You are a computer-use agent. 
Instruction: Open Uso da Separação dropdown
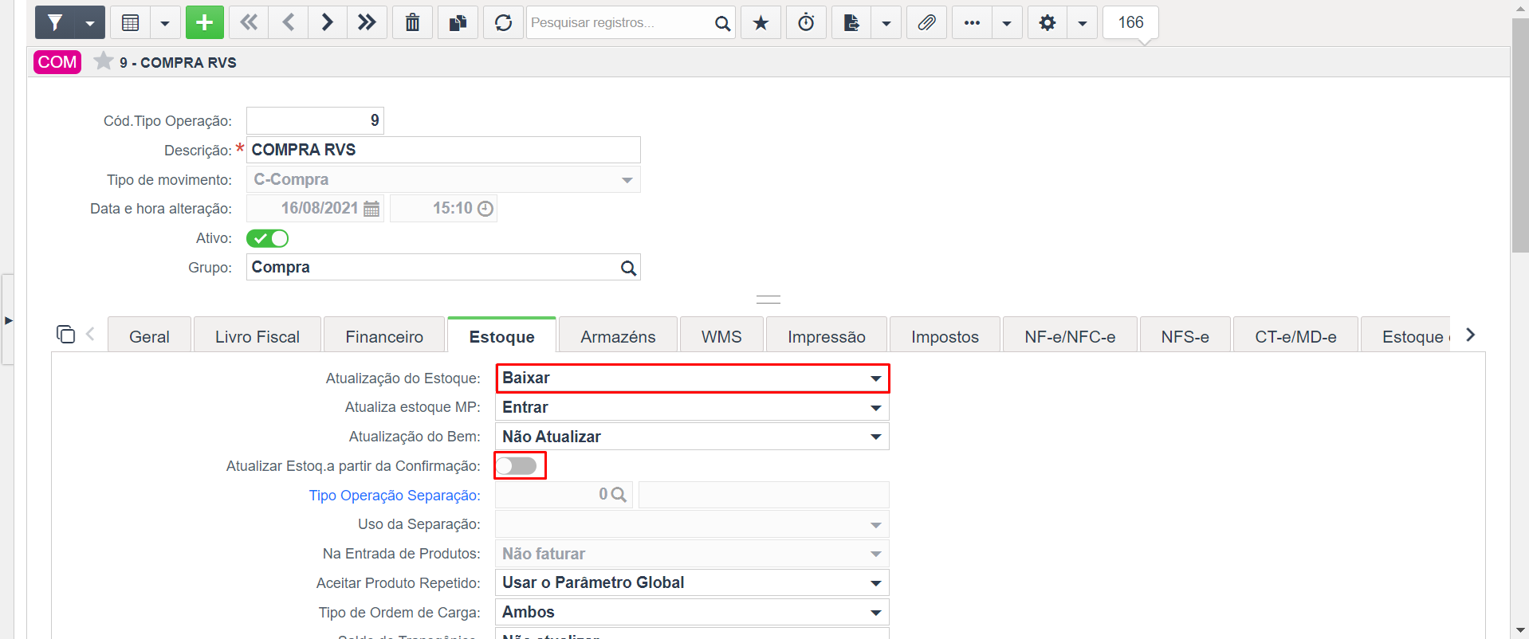(x=692, y=524)
